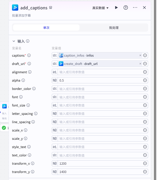
Task: Open variable reference picker for transform_x
Action: (145, 163)
